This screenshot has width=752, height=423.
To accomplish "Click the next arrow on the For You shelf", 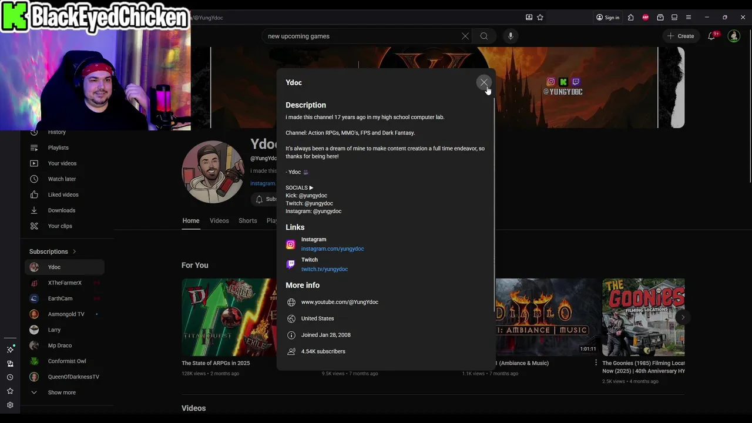I will (683, 317).
